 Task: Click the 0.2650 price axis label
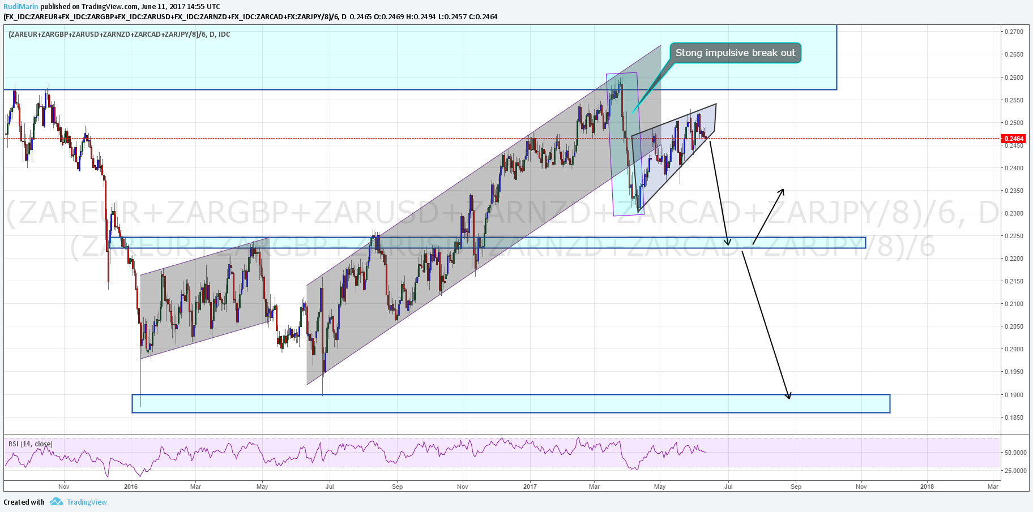pyautogui.click(x=1014, y=55)
